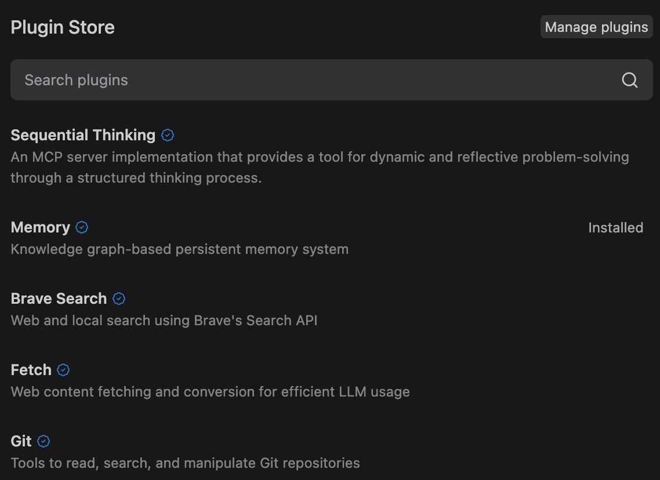Focus the Search plugins input field
660x480 pixels.
click(313, 80)
